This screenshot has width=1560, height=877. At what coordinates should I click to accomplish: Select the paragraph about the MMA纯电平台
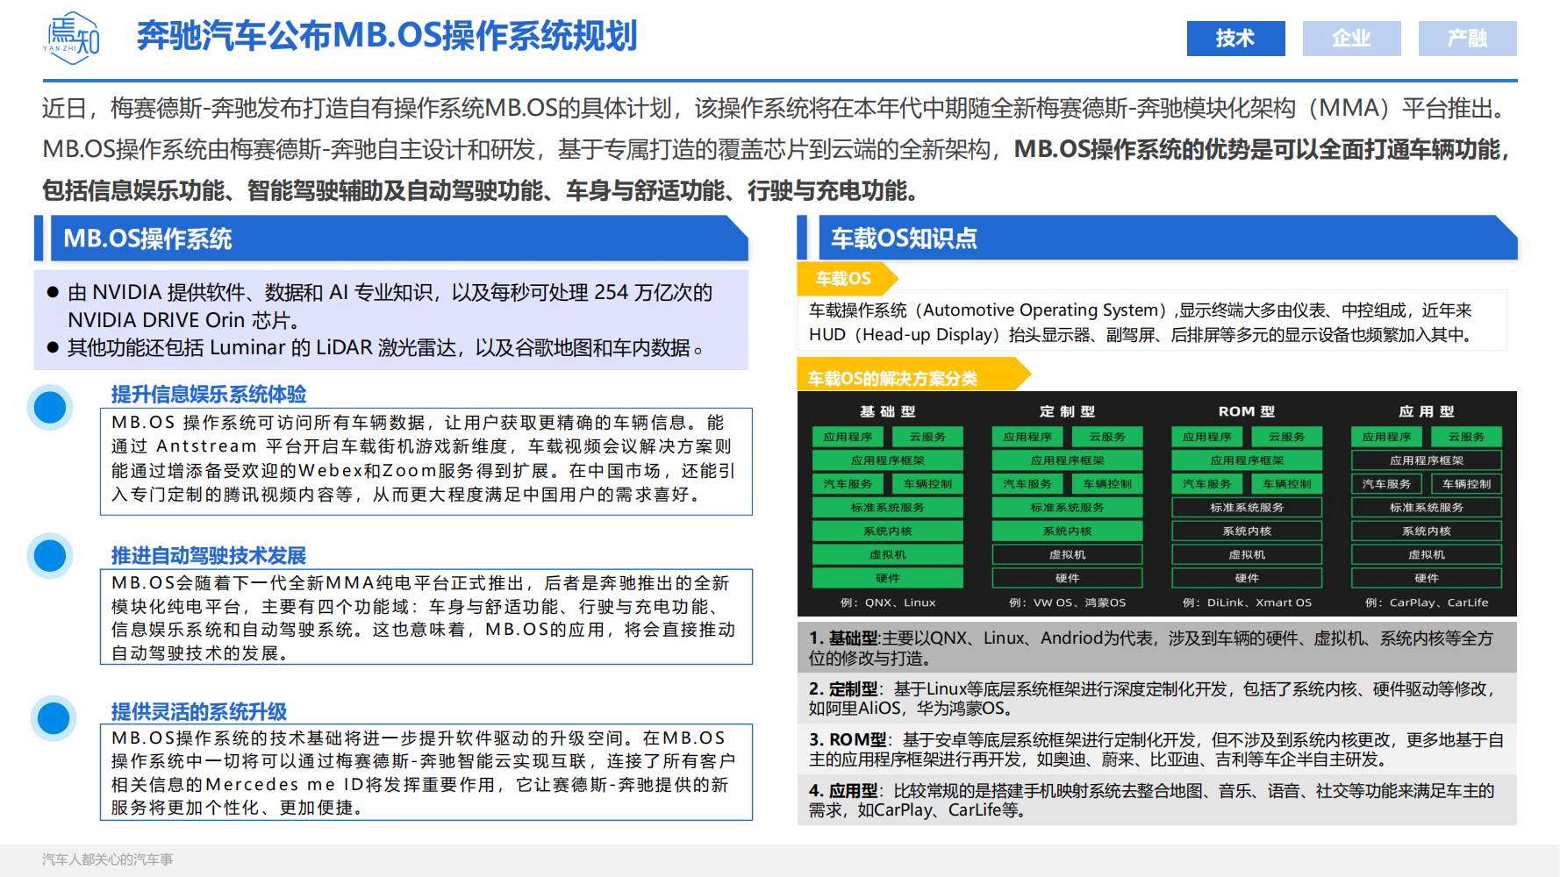(x=426, y=618)
